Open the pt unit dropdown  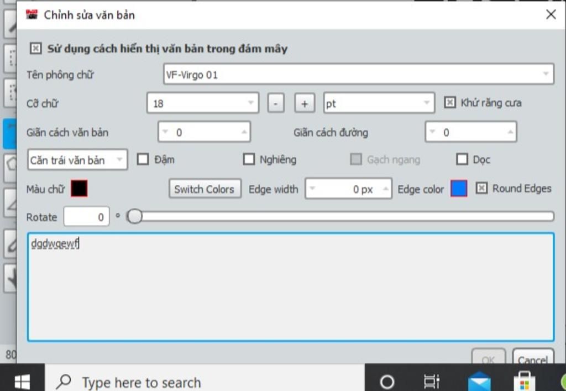(379, 103)
